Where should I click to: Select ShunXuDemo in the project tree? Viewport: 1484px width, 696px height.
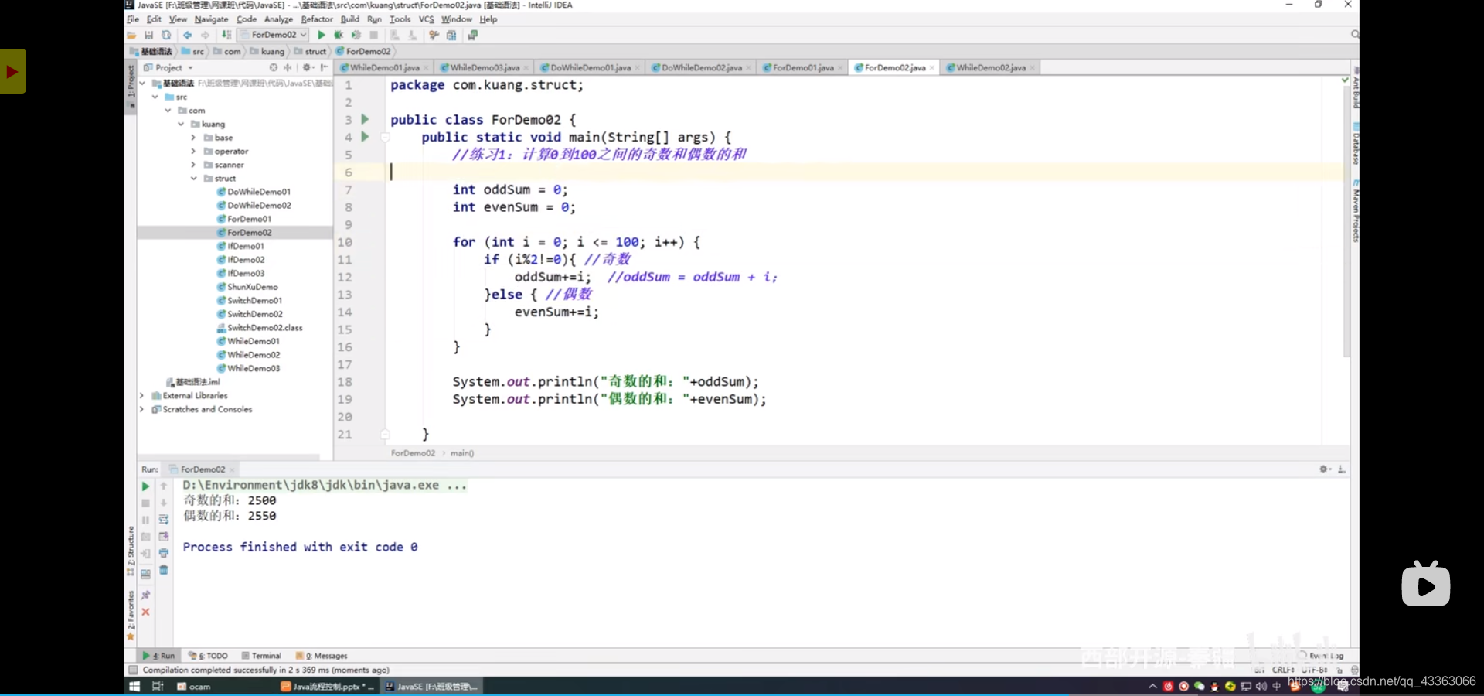(247, 287)
